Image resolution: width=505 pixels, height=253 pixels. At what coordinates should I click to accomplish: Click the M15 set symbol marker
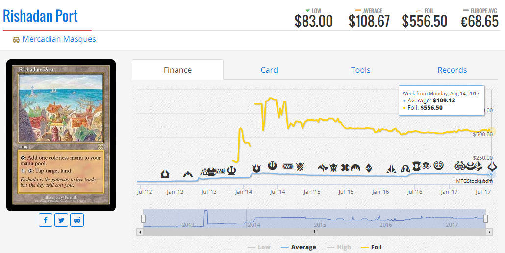[288, 166]
